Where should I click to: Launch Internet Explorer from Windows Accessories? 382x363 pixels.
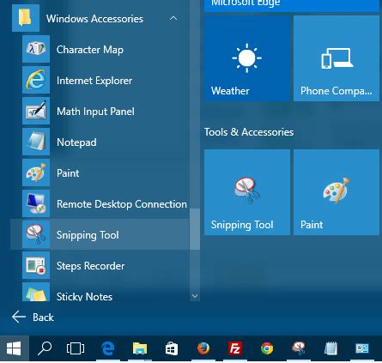100,81
